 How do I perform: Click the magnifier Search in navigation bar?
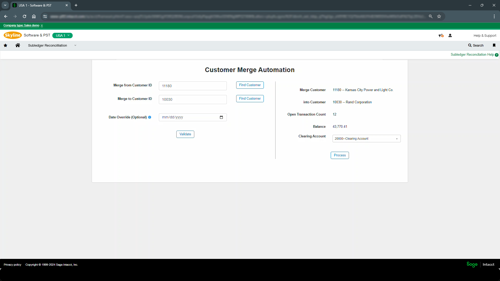tap(476, 45)
